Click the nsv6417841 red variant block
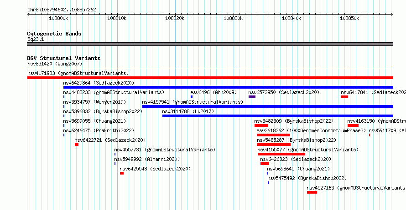 344,97
